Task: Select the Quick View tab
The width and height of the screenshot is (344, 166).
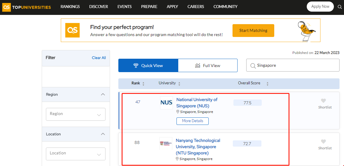Action: [x=148, y=66]
